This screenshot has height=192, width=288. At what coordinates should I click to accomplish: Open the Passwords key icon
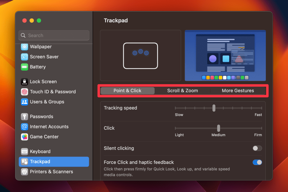[x=24, y=117]
